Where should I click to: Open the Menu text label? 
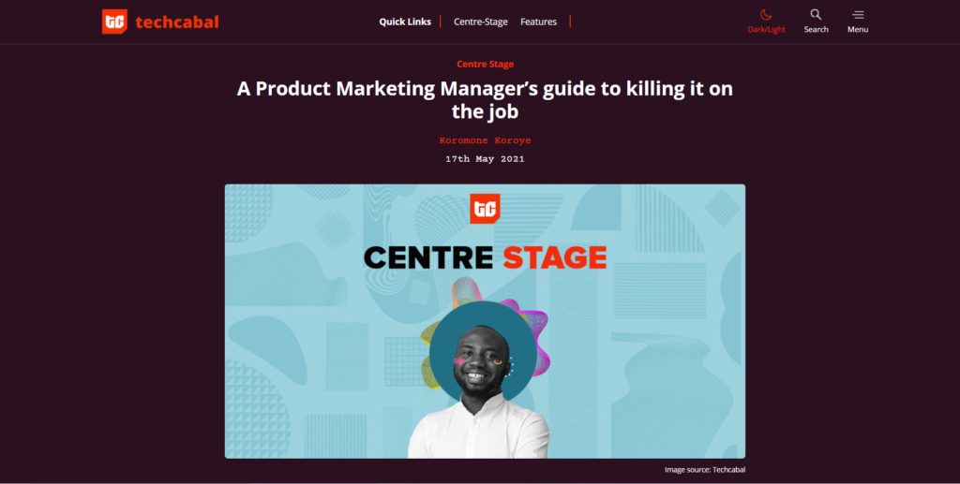[858, 29]
